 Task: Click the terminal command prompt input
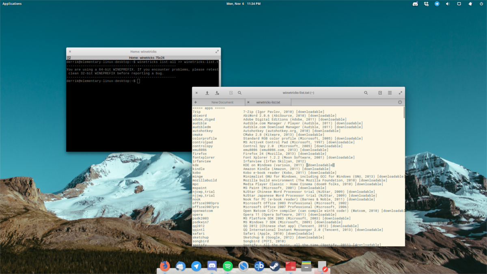point(138,81)
